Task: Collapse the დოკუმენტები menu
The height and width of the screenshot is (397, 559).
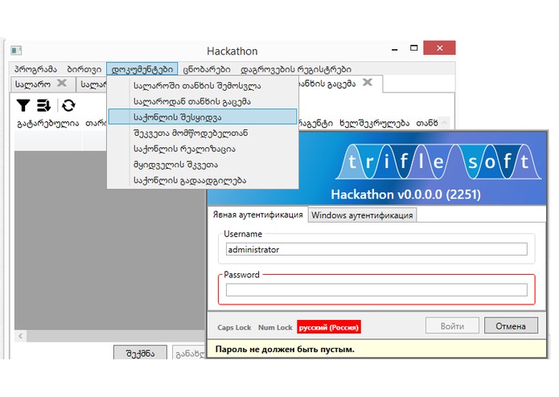Action: [x=142, y=69]
